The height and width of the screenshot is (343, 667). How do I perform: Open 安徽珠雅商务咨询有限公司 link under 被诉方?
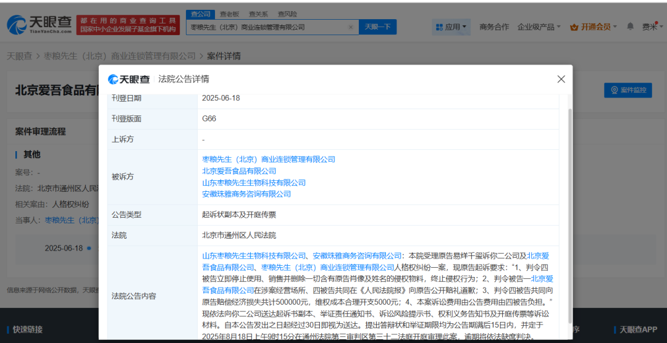pos(246,194)
